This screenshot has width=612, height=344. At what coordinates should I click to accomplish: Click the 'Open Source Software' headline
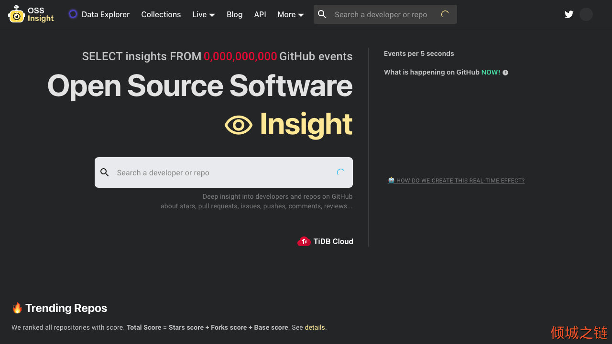[x=200, y=86]
